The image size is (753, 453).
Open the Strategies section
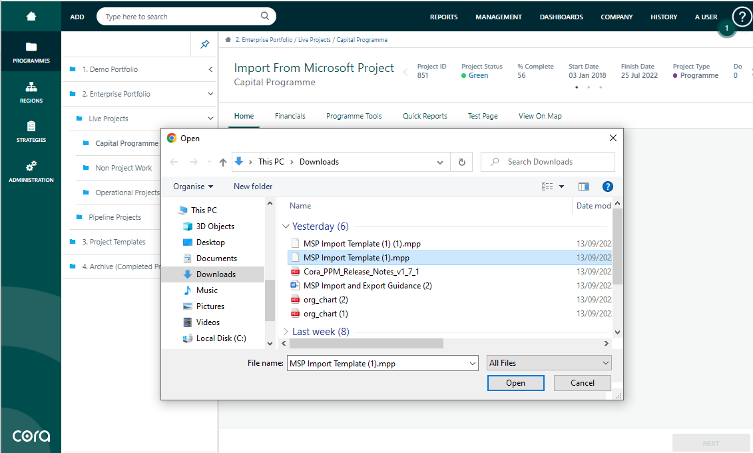[31, 132]
